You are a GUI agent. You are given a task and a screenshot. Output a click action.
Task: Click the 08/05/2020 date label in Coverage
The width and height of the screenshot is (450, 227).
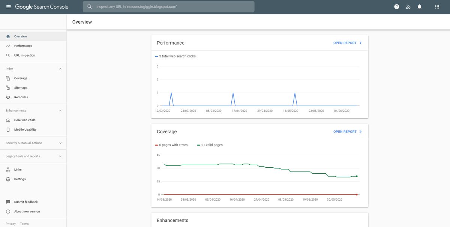(286, 200)
